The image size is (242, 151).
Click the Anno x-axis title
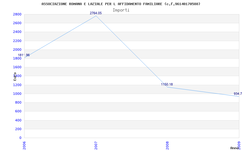pyautogui.click(x=234, y=148)
